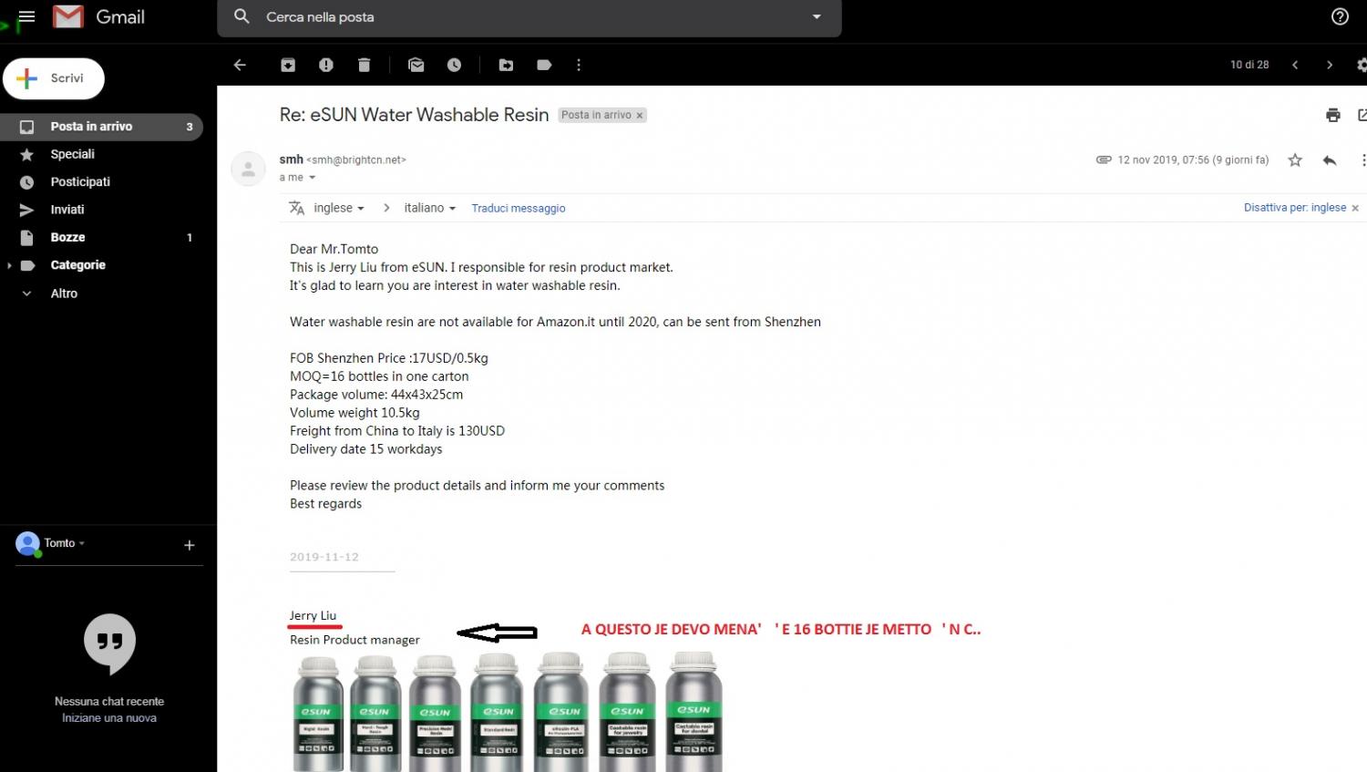
Task: Click Iniziane una nuova chat link
Action: tap(109, 718)
